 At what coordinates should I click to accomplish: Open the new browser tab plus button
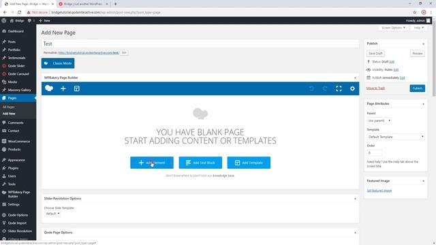point(115,4)
